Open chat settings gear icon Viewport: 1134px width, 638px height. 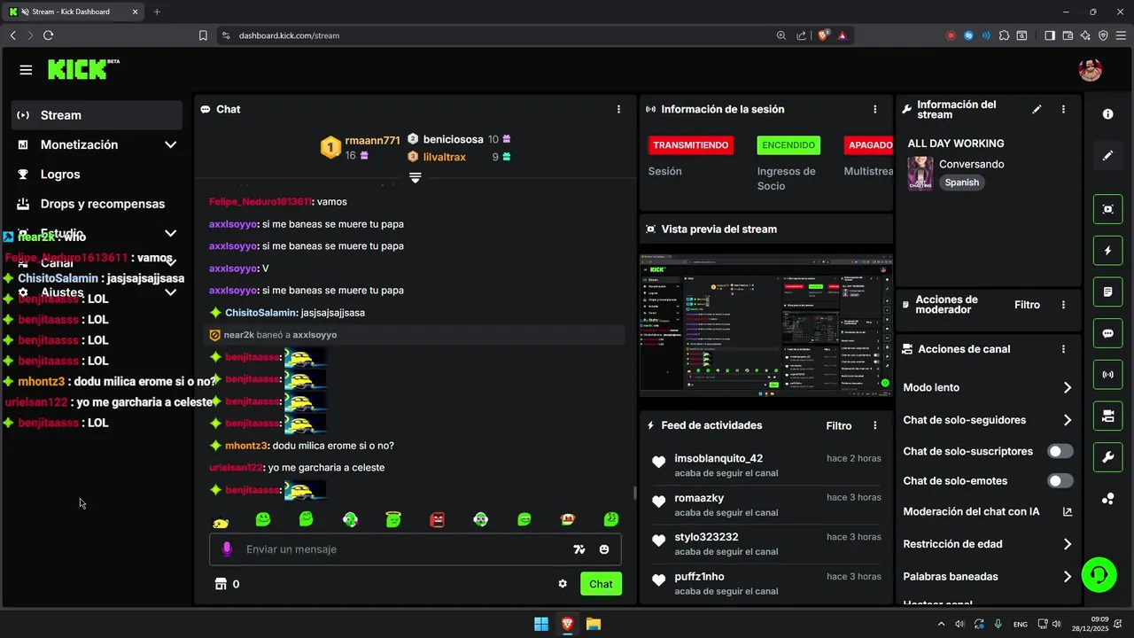563,584
